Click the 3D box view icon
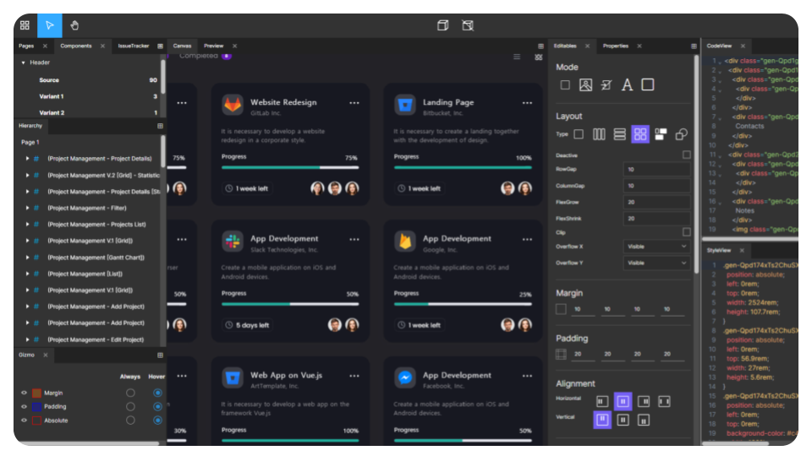 click(x=442, y=25)
